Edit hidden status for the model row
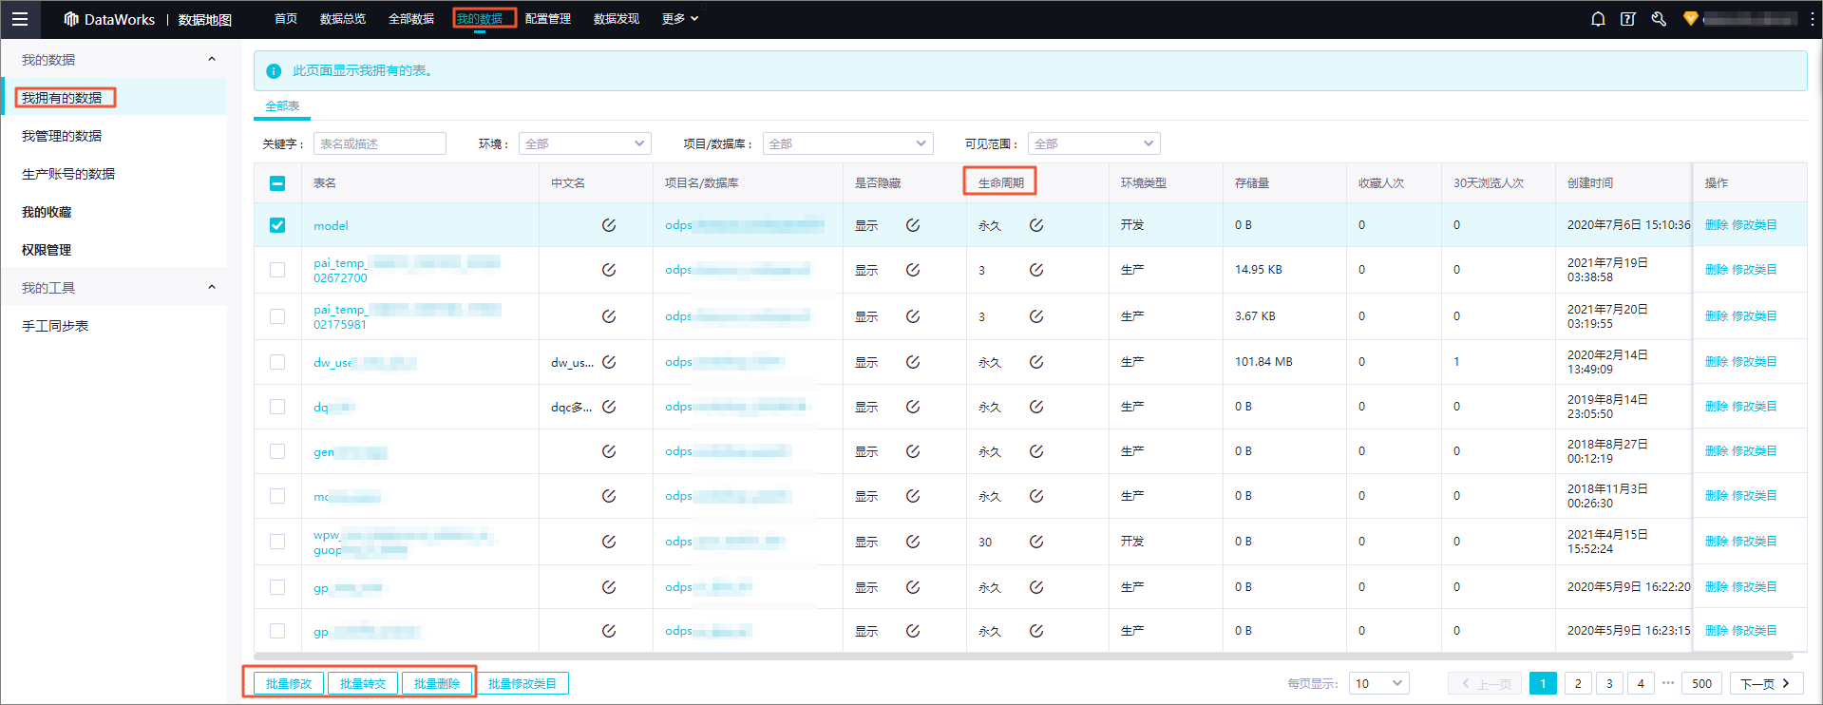Image resolution: width=1823 pixels, height=705 pixels. pyautogui.click(x=913, y=225)
